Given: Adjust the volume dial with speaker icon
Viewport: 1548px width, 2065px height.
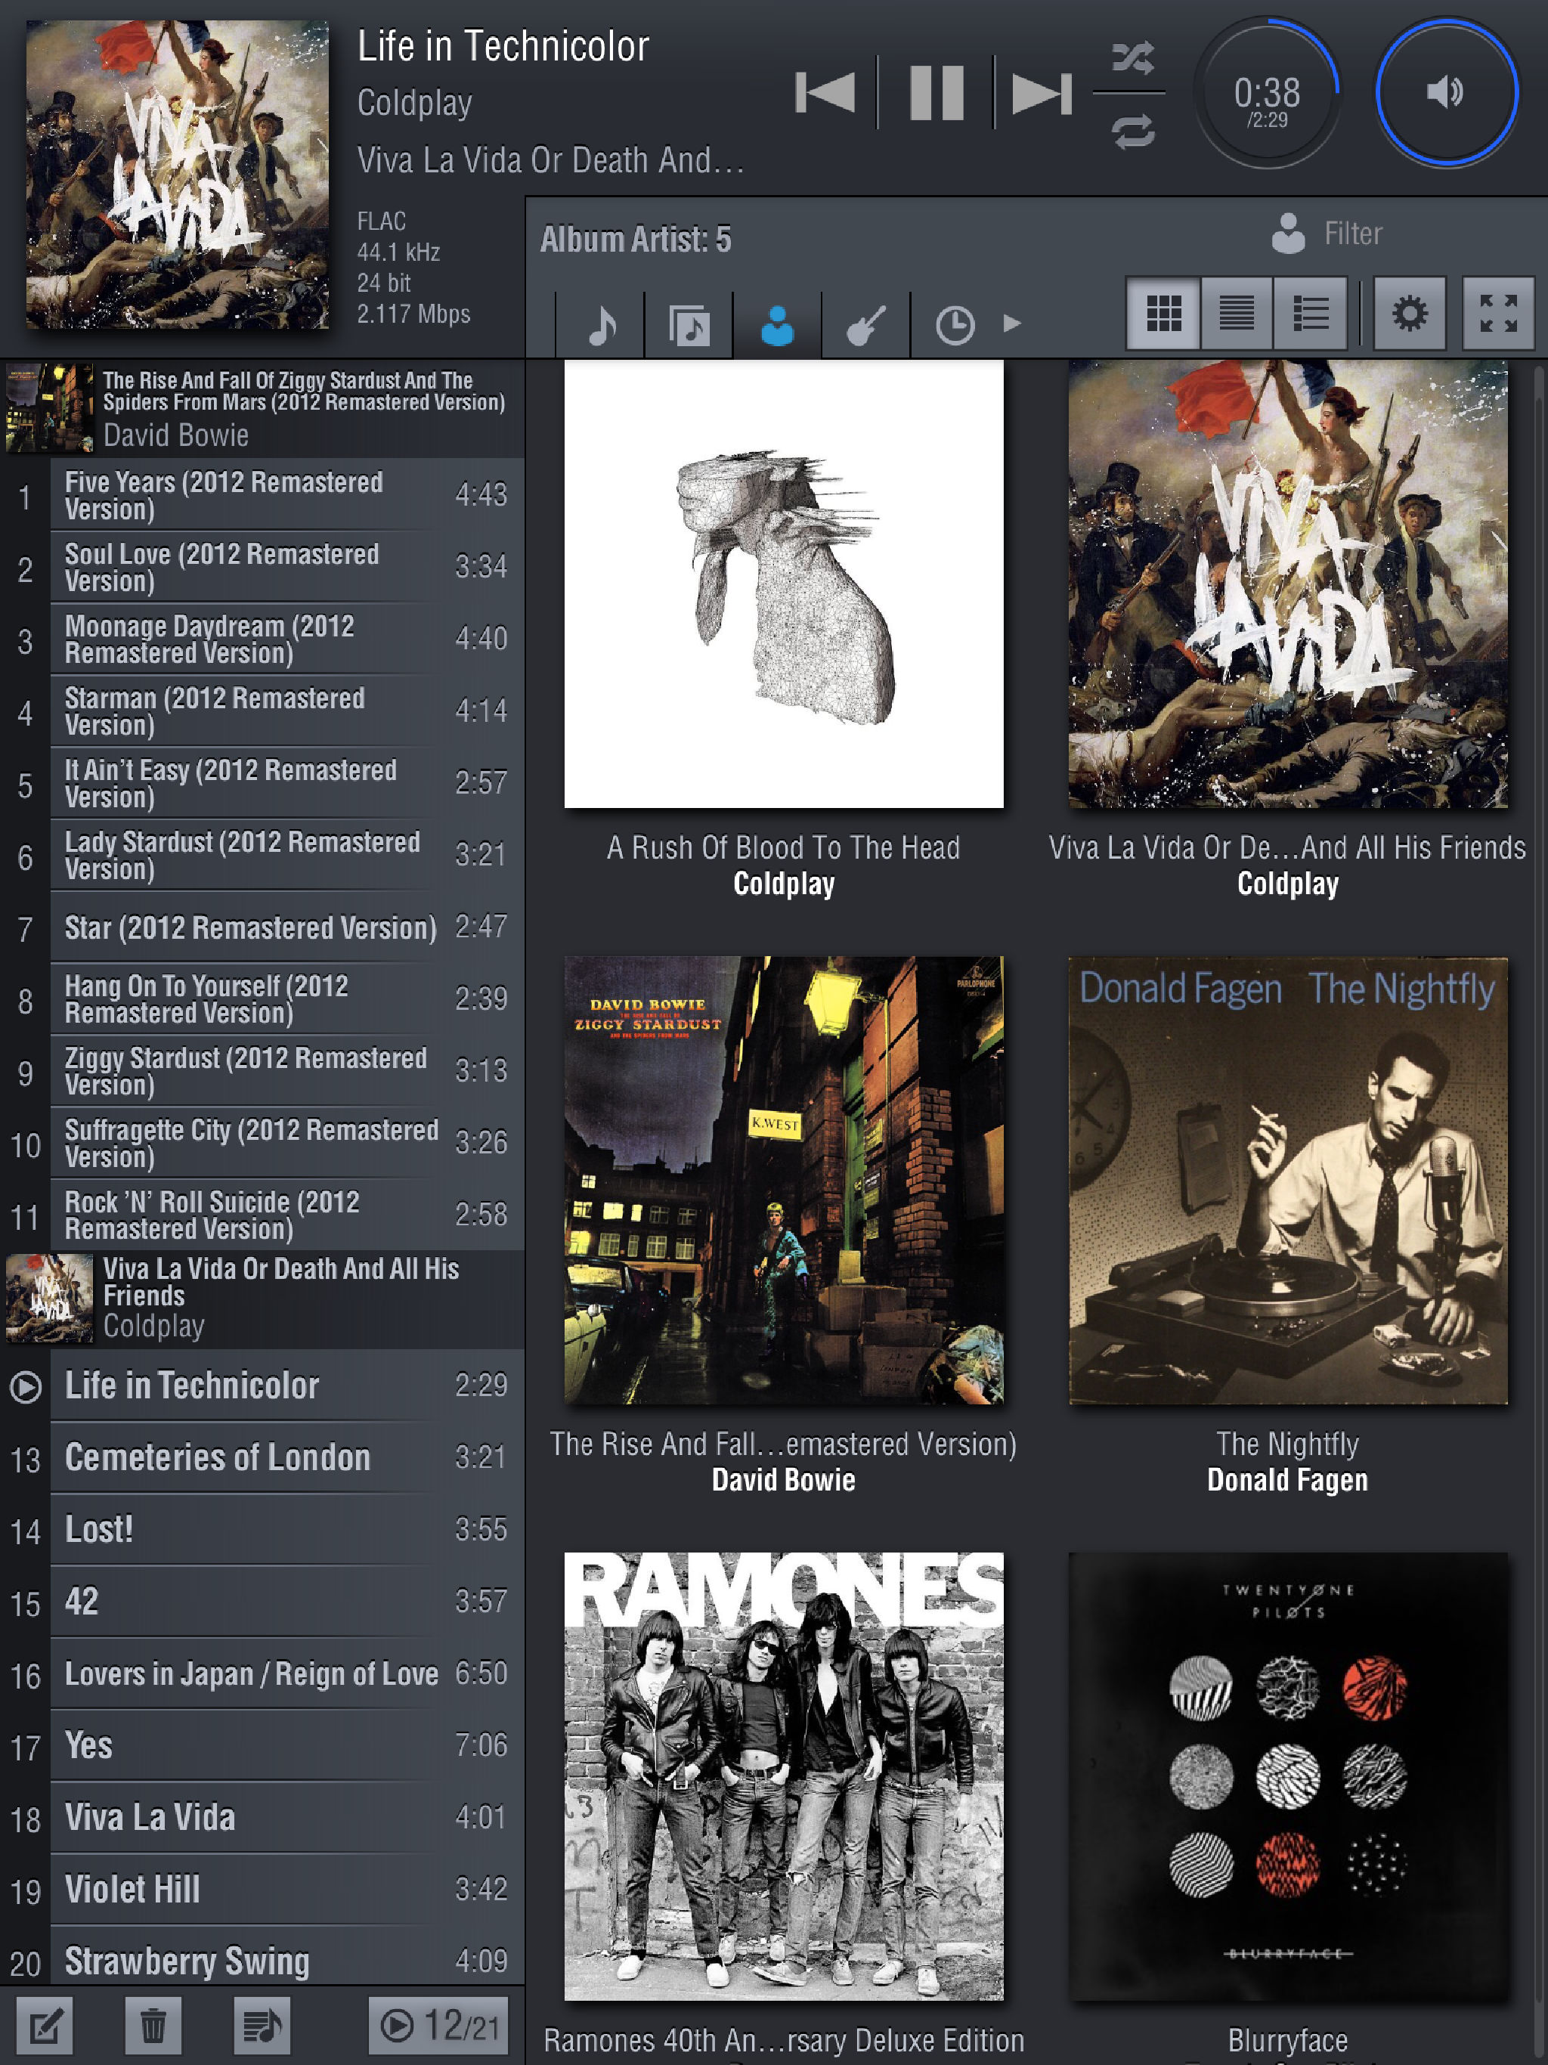Looking at the screenshot, I should point(1446,92).
